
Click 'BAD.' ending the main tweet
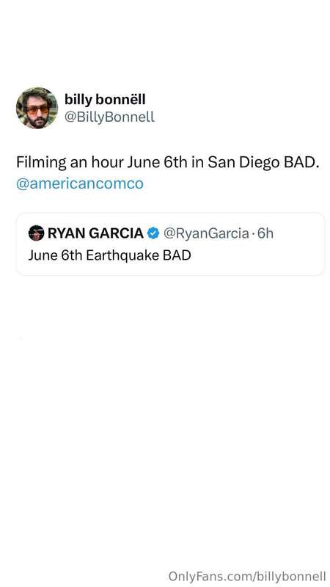point(301,162)
